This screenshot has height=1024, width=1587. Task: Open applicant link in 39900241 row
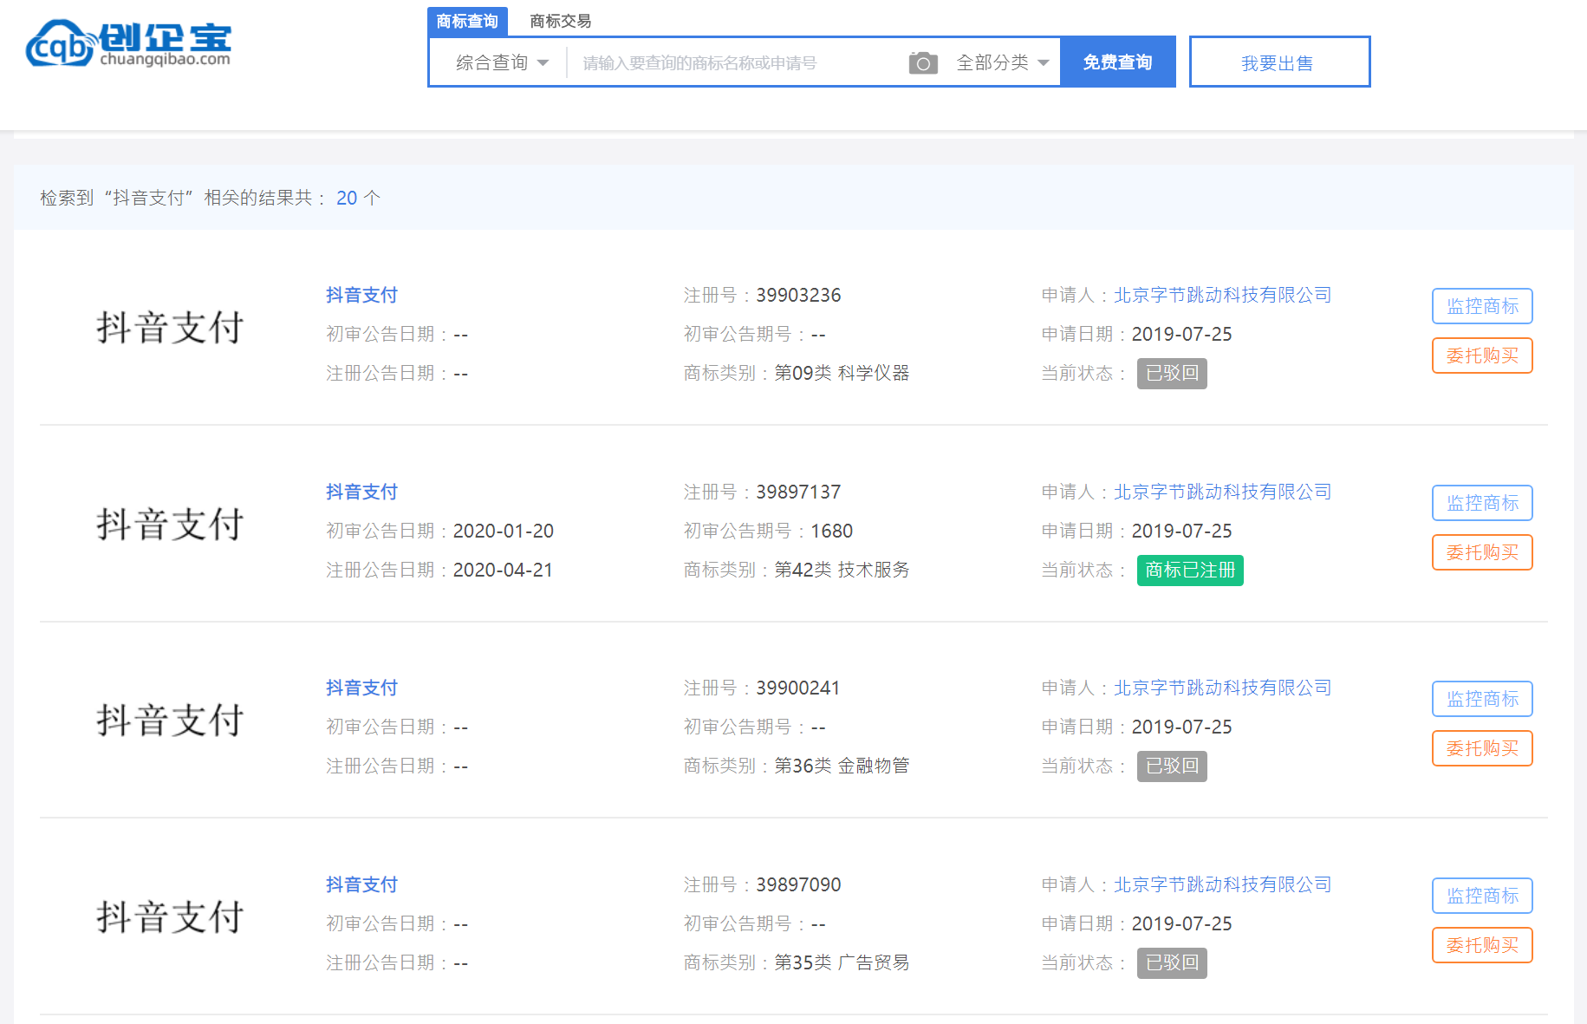(x=1222, y=688)
